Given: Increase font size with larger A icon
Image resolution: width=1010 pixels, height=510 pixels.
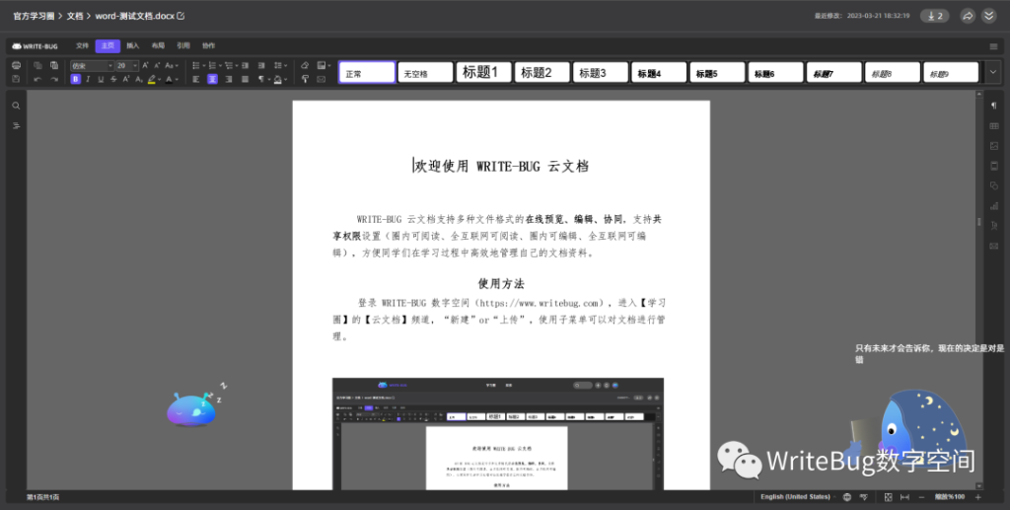Looking at the screenshot, I should pyautogui.click(x=146, y=66).
